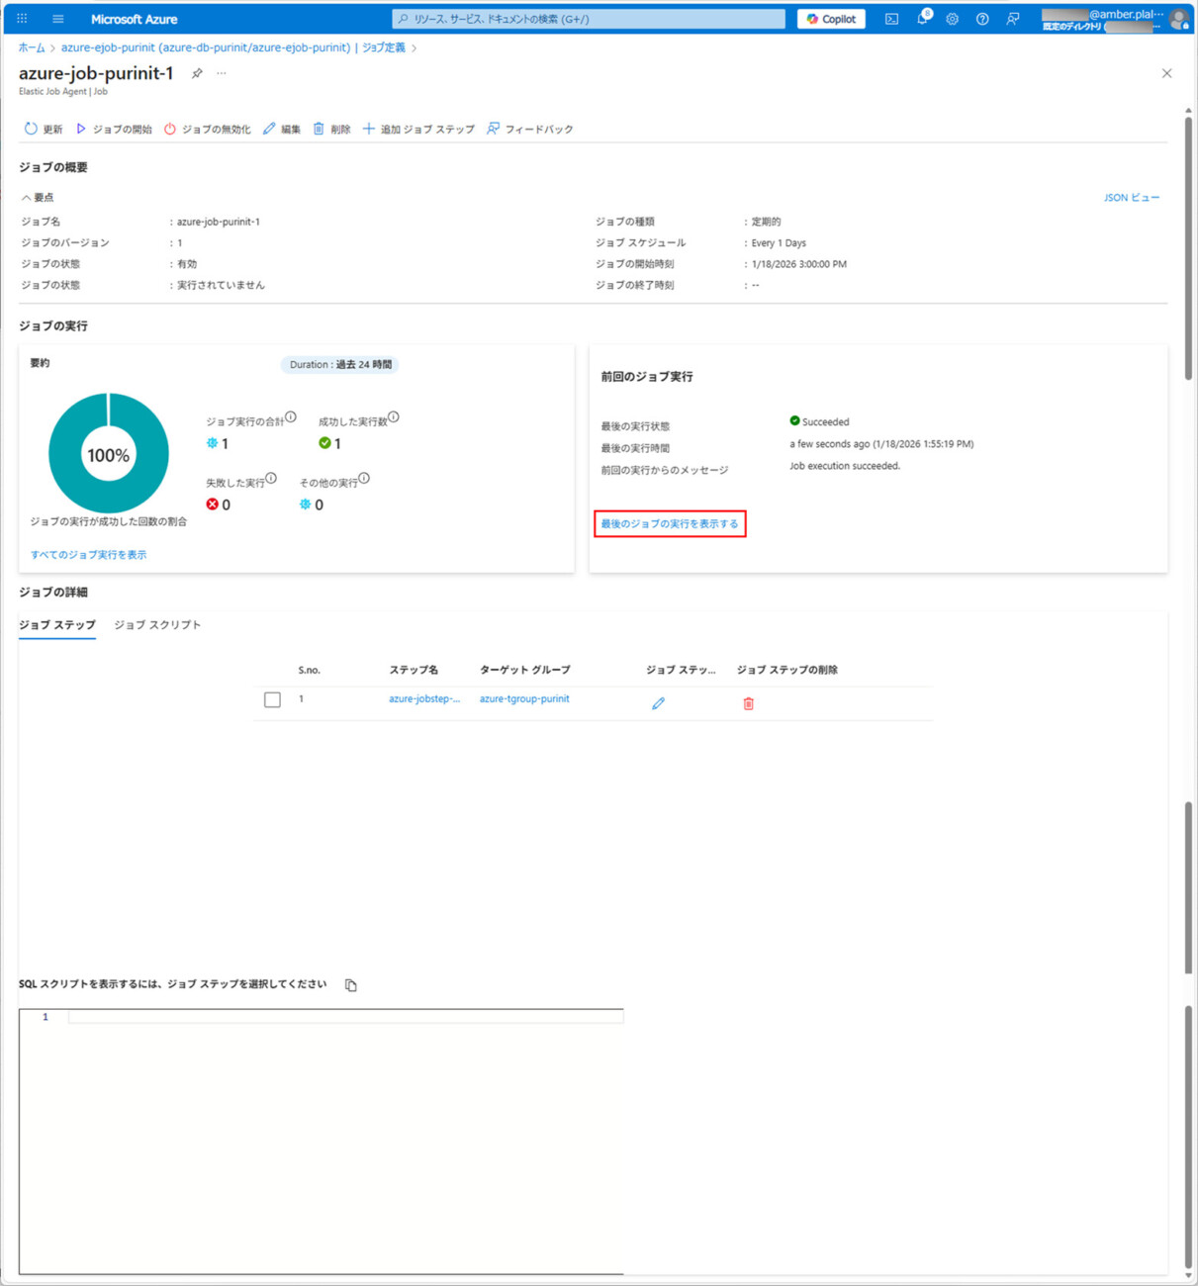Screen dimensions: 1198x1286
Task: Copy SQL script with copy icon
Action: tap(350, 985)
